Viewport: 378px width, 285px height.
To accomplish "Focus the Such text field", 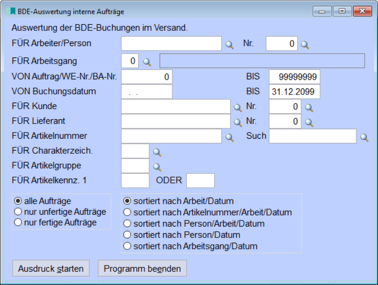I will (x=312, y=136).
